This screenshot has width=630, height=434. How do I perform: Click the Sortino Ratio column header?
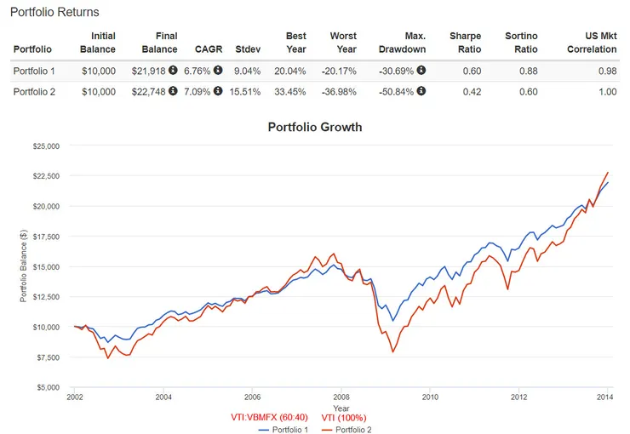tap(519, 43)
